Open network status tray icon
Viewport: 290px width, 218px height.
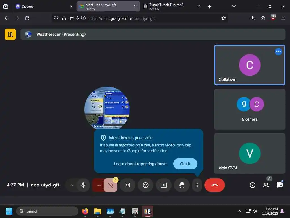coord(248,211)
